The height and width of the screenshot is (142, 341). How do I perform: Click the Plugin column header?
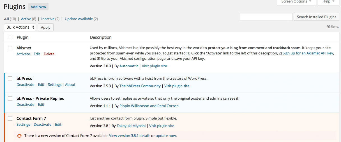point(22,37)
